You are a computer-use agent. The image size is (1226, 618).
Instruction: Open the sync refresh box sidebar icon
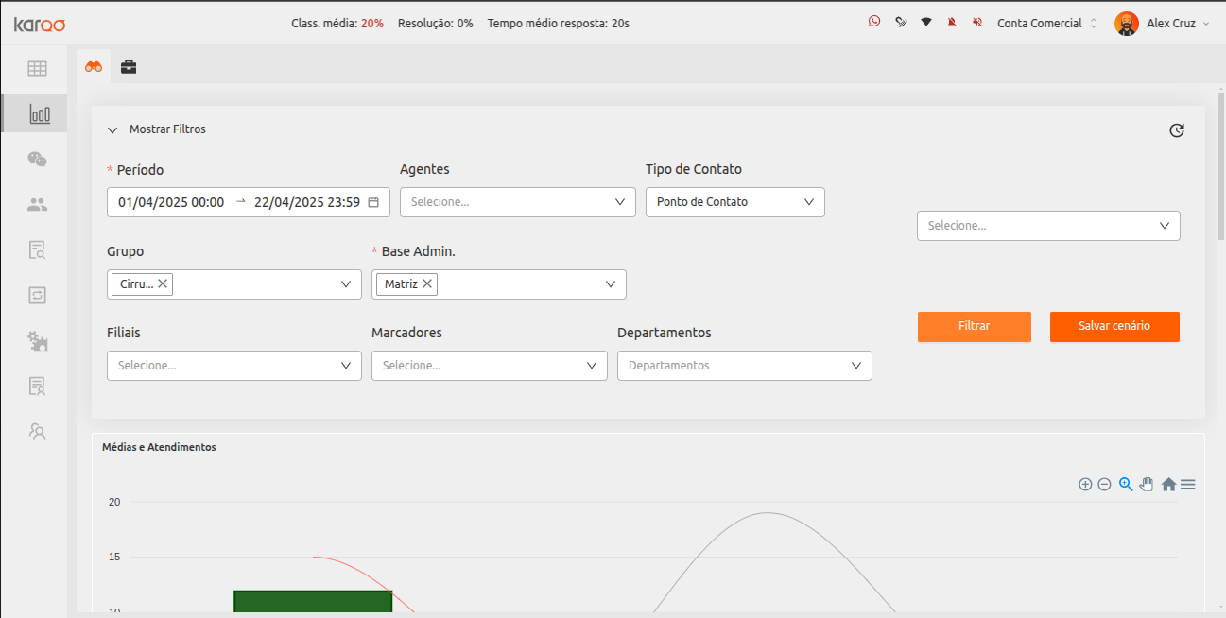pos(37,295)
